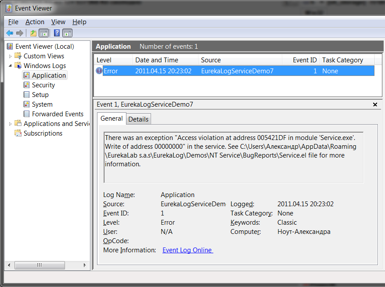Click the tree pane scroll left arrow

pos(9,265)
